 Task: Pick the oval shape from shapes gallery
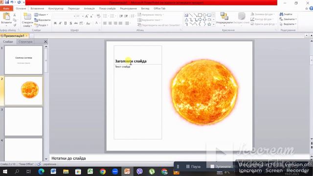[204, 15]
